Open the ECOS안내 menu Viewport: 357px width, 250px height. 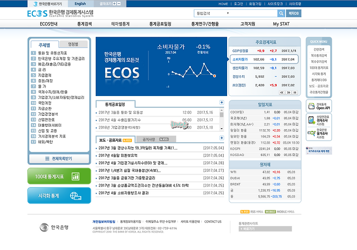click(x=49, y=24)
